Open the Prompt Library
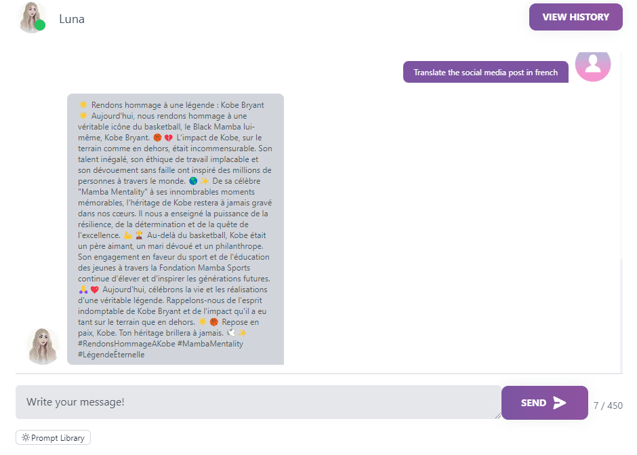This screenshot has width=637, height=455. 54,437
